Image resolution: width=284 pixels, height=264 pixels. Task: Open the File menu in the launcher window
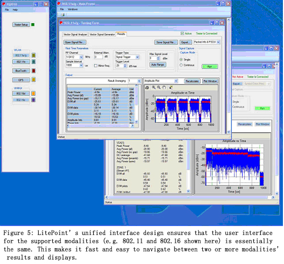coord(7,10)
